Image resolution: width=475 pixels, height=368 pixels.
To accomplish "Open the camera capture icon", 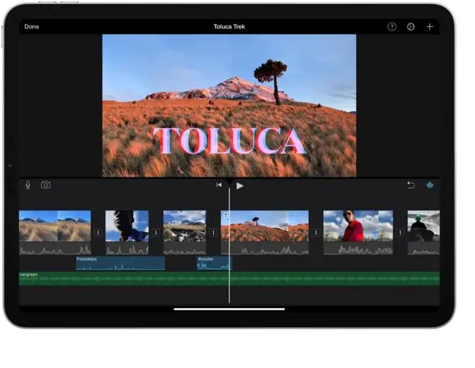I will (46, 185).
